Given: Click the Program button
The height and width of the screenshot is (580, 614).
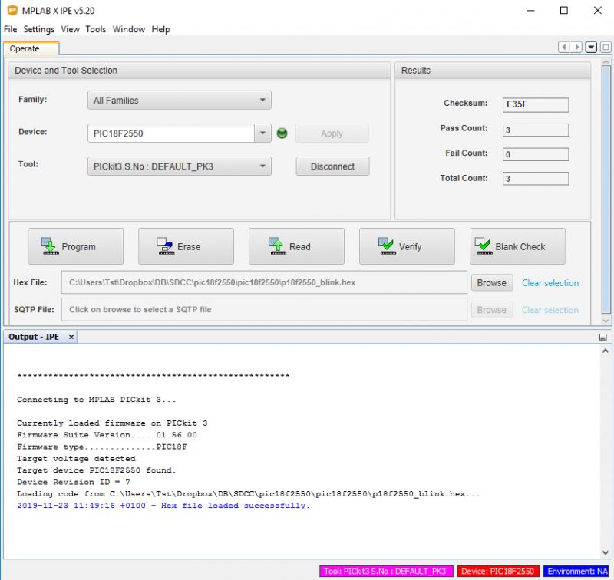Looking at the screenshot, I should click(x=75, y=246).
